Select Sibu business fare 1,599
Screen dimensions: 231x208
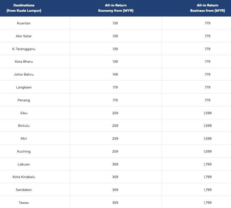pos(208,113)
